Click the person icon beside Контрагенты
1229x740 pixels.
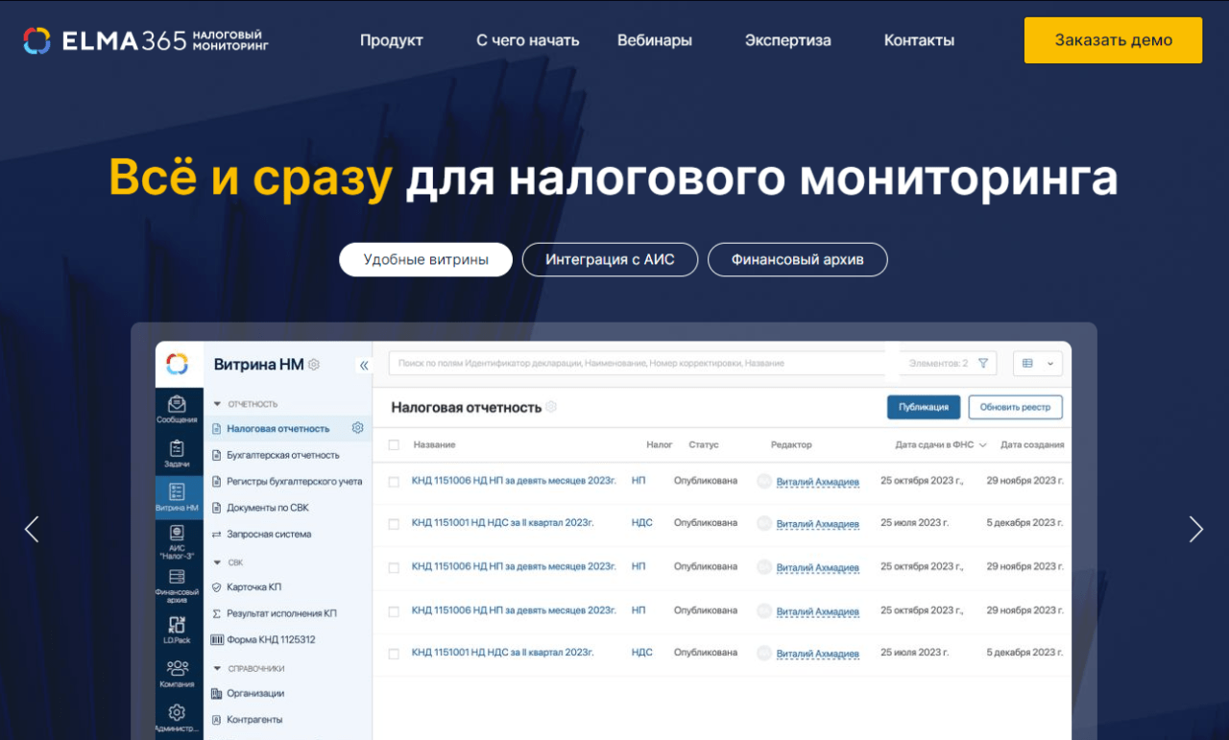click(x=216, y=719)
